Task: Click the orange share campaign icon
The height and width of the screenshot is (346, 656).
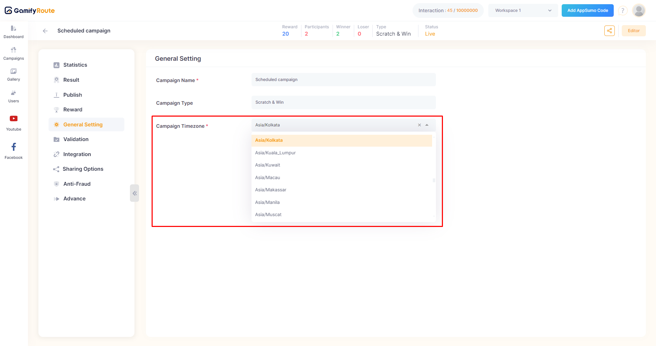Action: point(609,31)
